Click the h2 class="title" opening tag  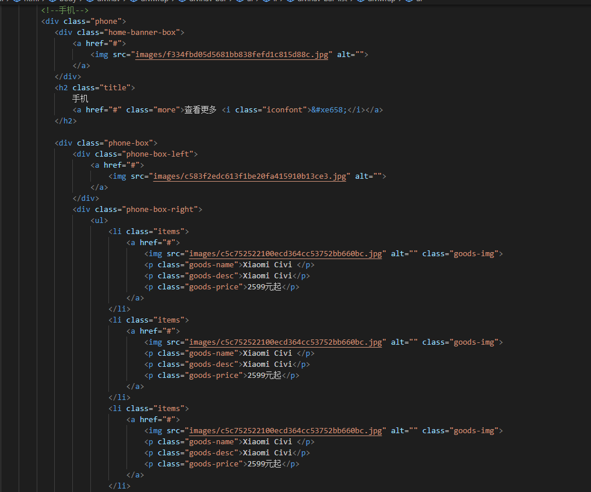(x=95, y=88)
